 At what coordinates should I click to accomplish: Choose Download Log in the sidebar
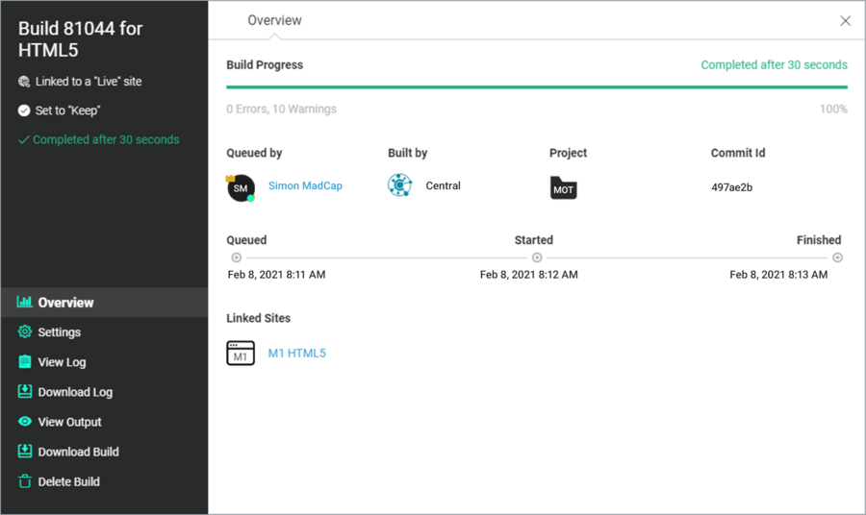[104, 391]
